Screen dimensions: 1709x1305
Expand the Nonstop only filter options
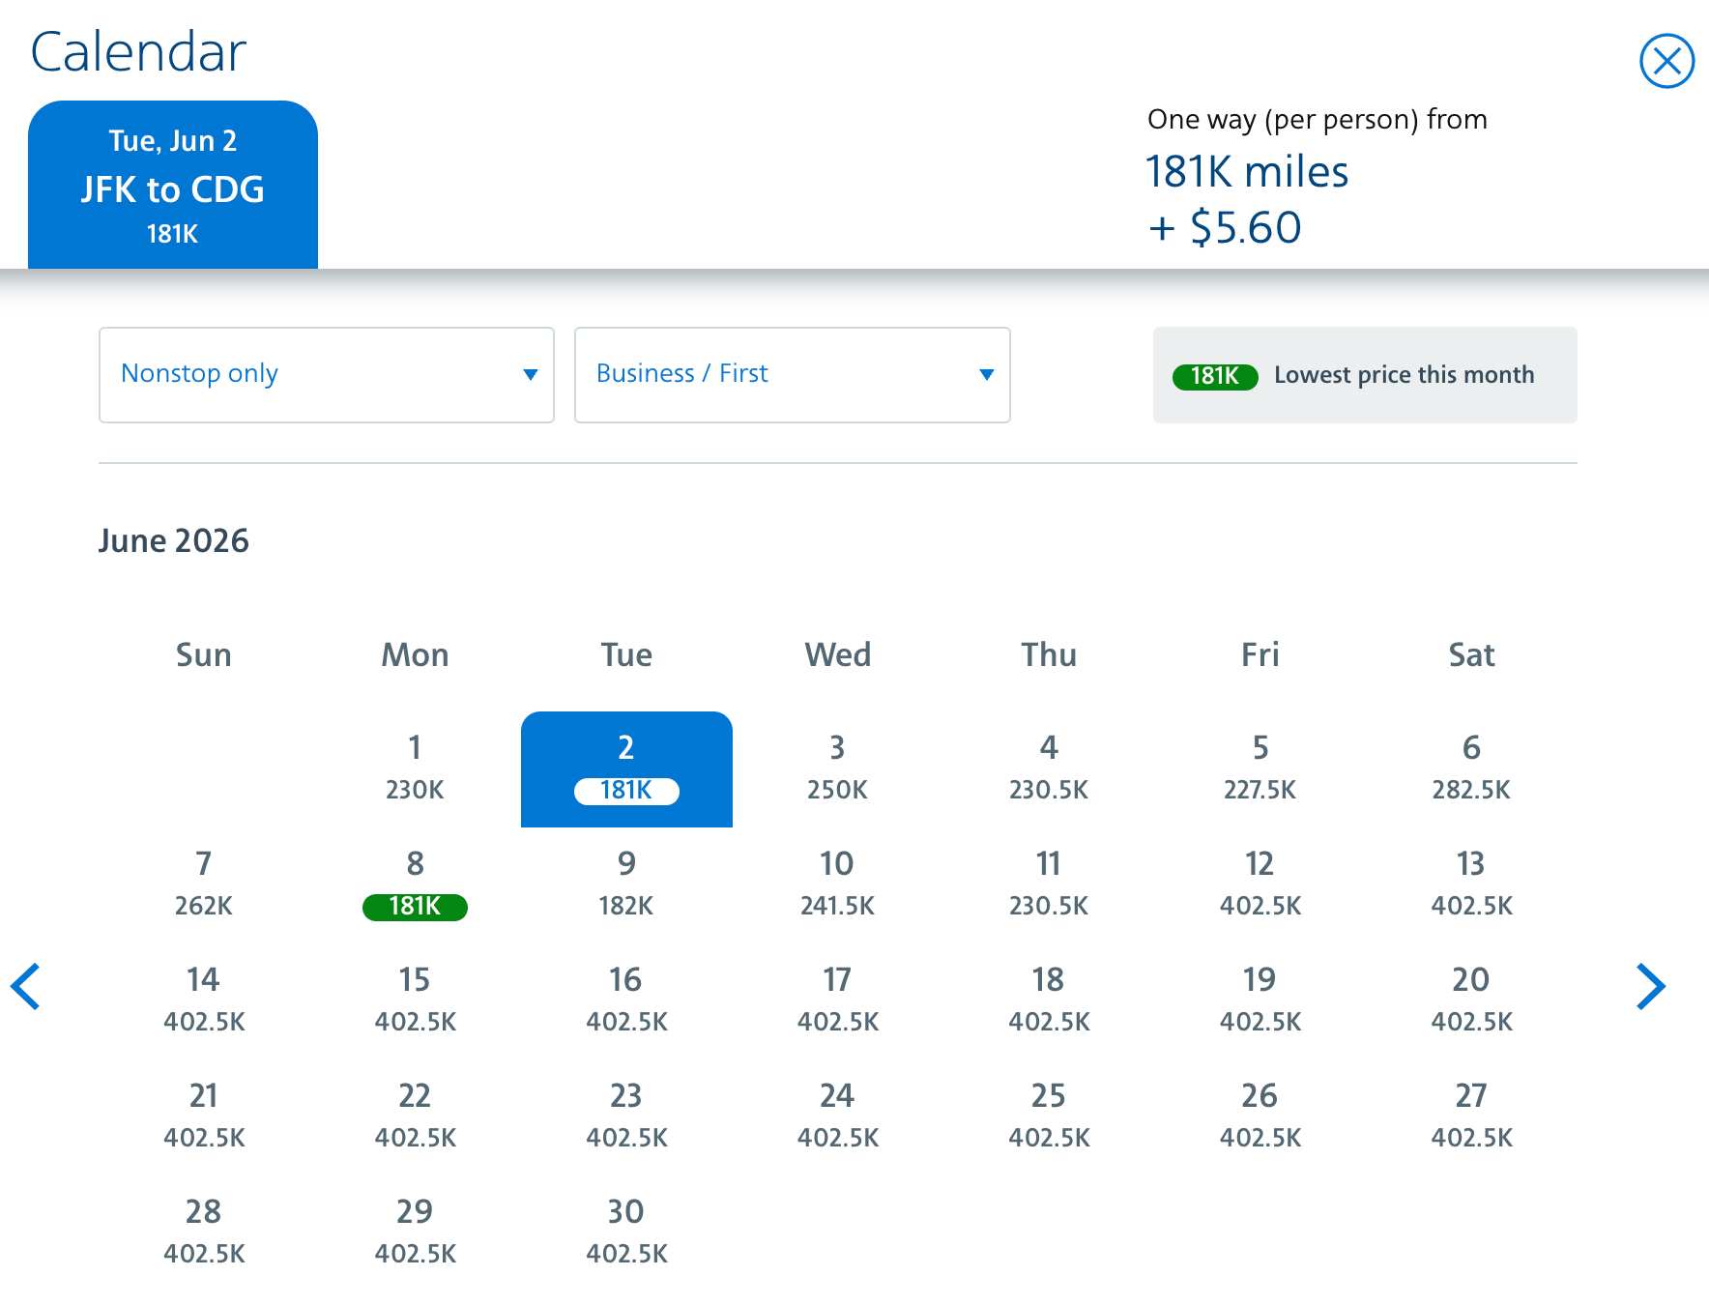pyautogui.click(x=327, y=375)
